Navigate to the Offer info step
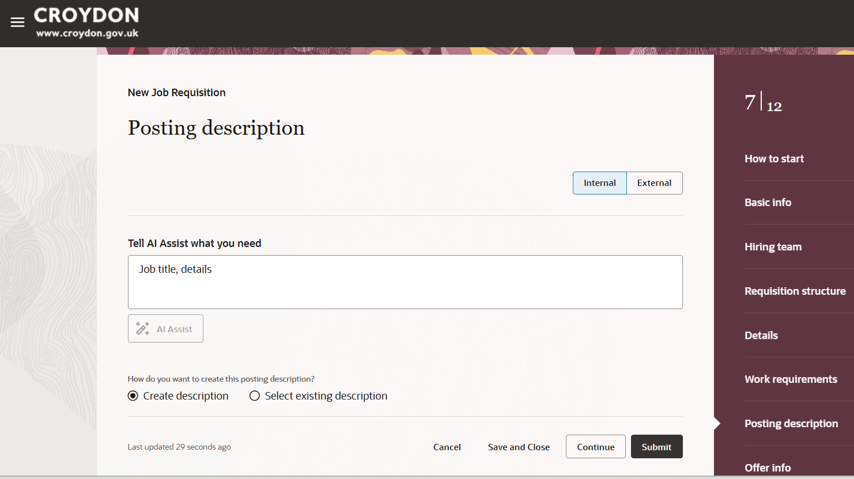 (x=768, y=467)
